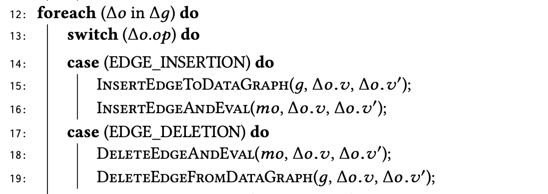
Task: Click line number 14
Action: click(17, 64)
